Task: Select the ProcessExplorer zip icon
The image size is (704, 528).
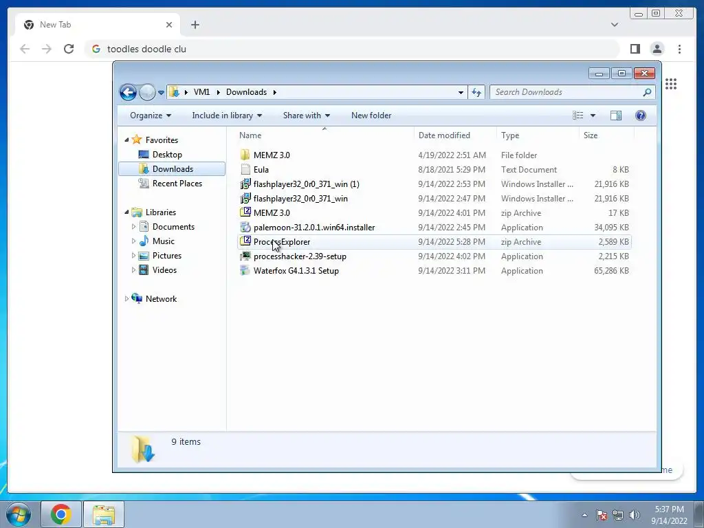Action: click(245, 241)
